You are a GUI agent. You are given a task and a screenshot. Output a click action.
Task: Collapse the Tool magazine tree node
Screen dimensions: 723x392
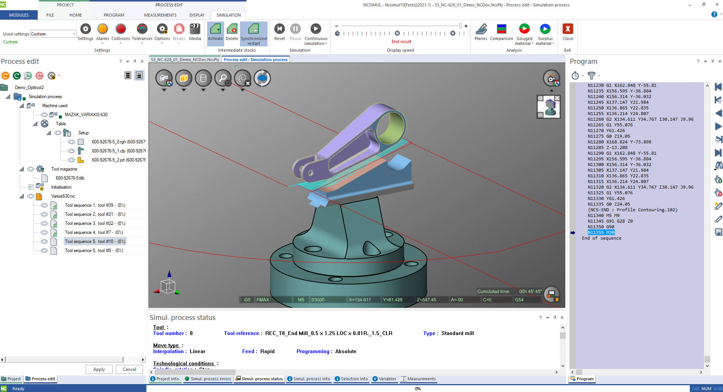(22, 169)
